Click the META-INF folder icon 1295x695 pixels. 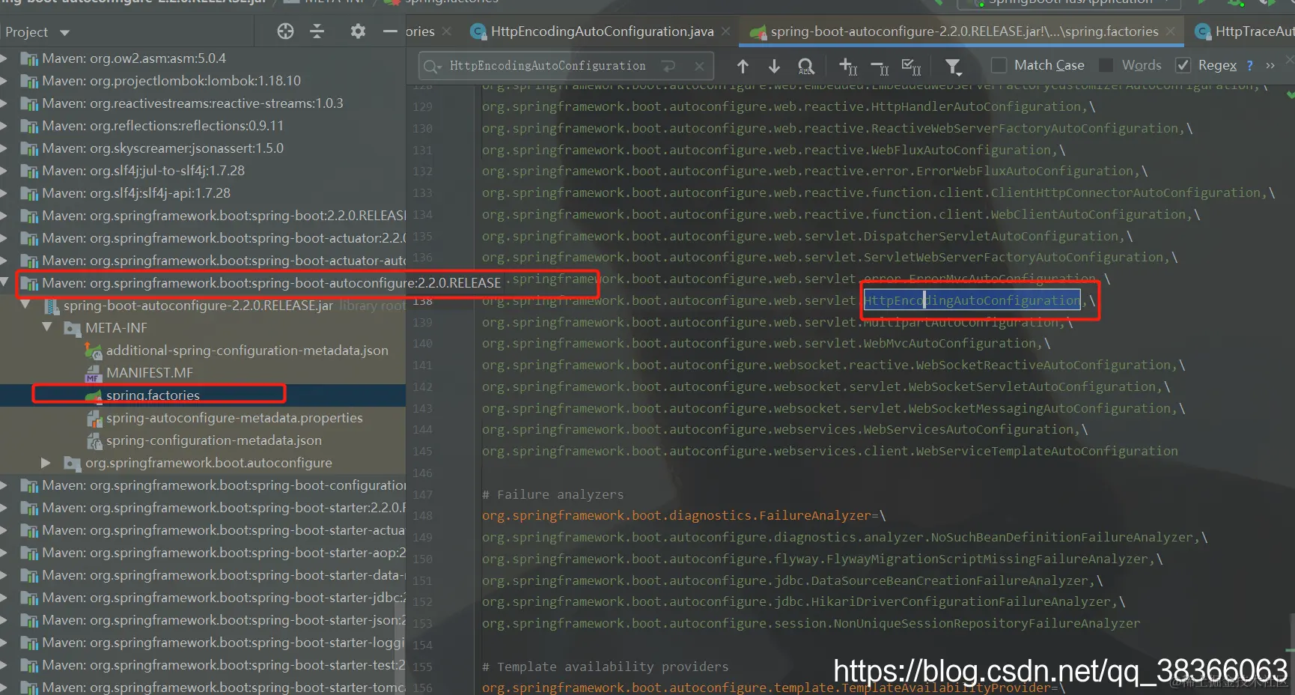(72, 328)
